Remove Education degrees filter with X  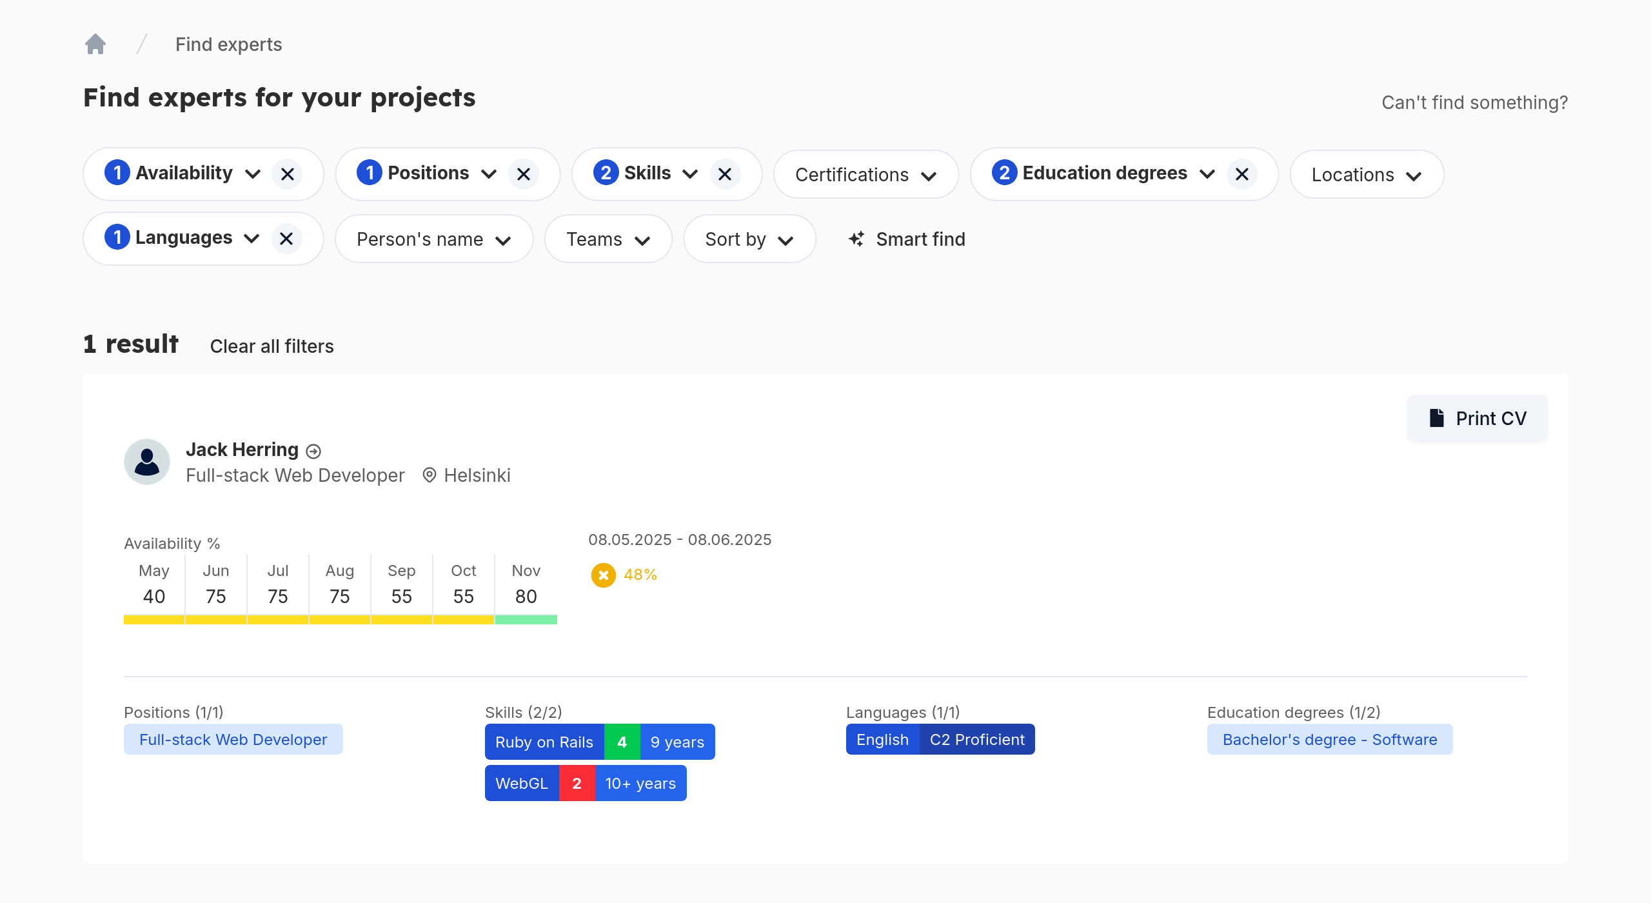tap(1242, 174)
